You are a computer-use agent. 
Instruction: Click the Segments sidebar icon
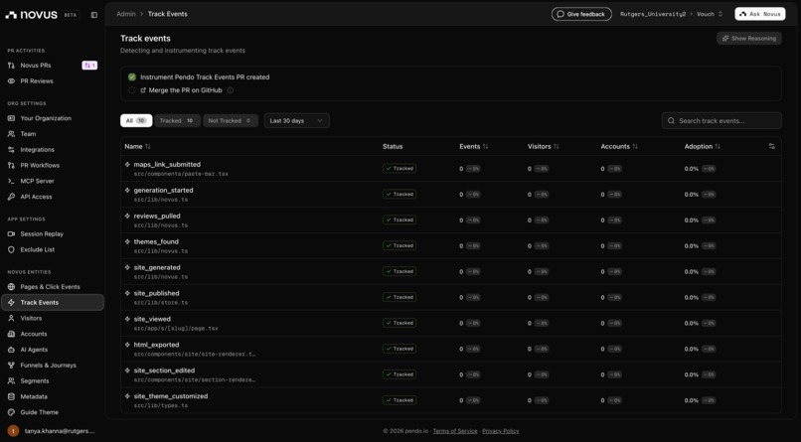(11, 380)
